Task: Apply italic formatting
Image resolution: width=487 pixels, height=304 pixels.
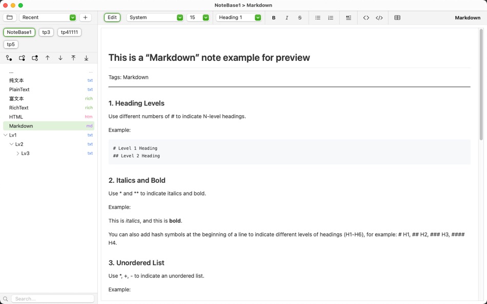Action: pyautogui.click(x=287, y=18)
